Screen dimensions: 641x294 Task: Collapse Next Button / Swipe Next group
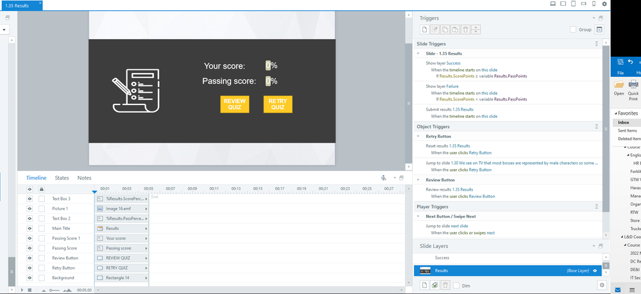[x=418, y=216]
